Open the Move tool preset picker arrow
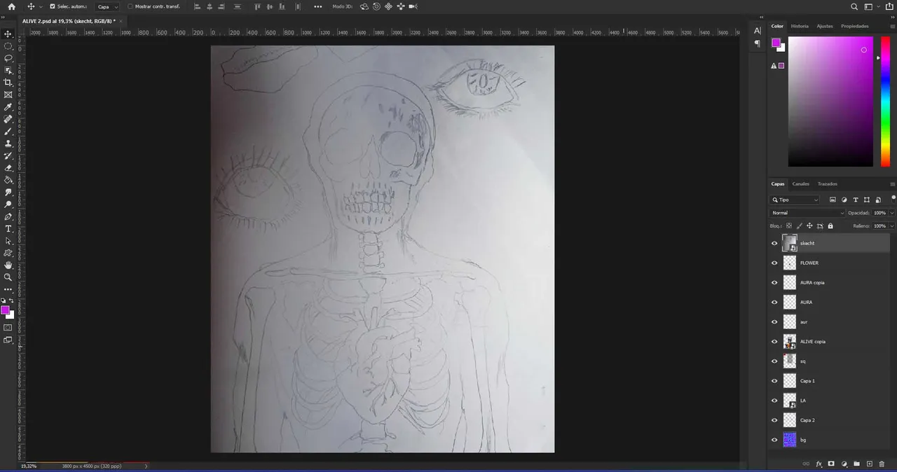897x472 pixels. coord(41,6)
